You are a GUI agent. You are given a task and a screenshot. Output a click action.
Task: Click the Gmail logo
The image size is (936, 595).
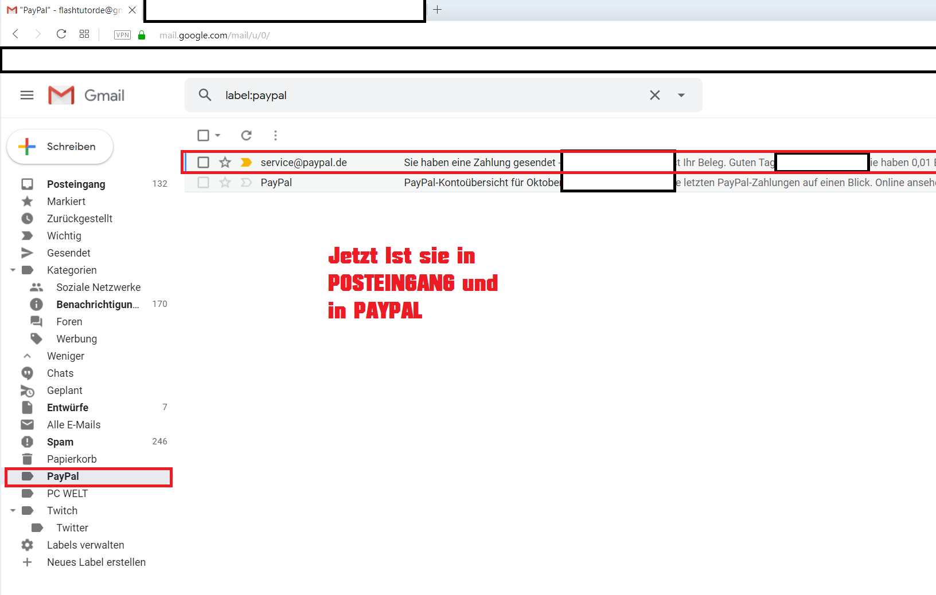pos(86,95)
